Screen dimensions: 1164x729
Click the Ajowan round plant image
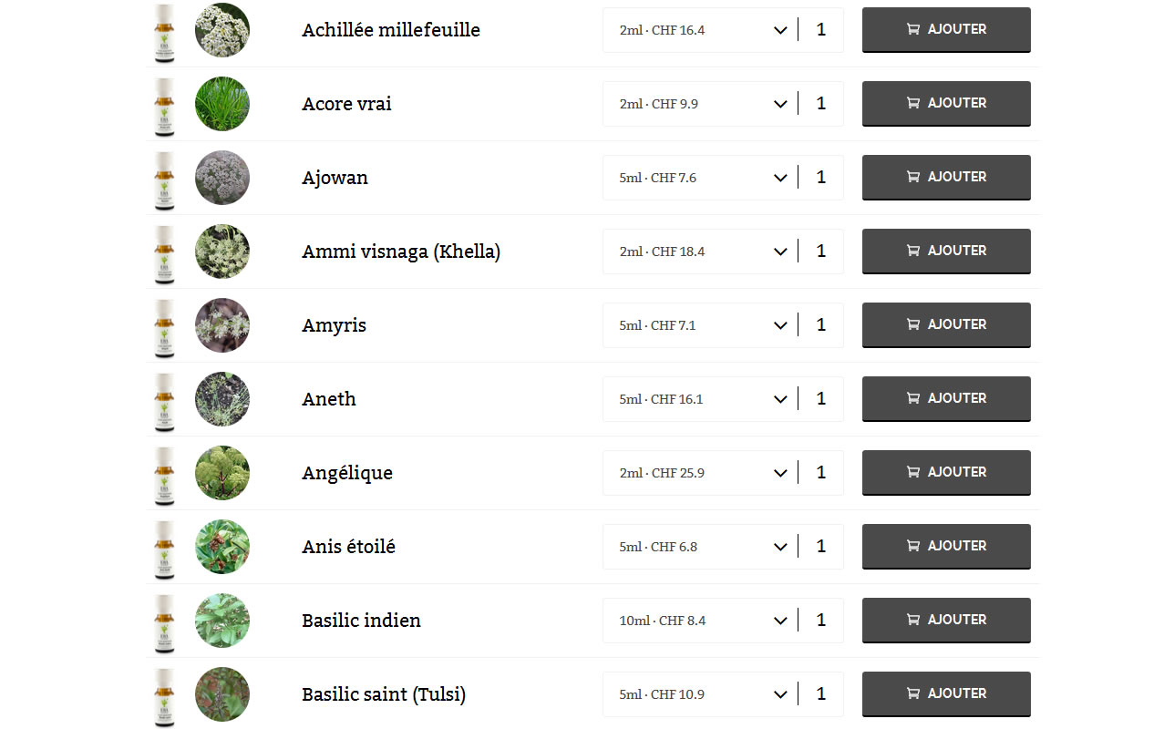tap(221, 178)
